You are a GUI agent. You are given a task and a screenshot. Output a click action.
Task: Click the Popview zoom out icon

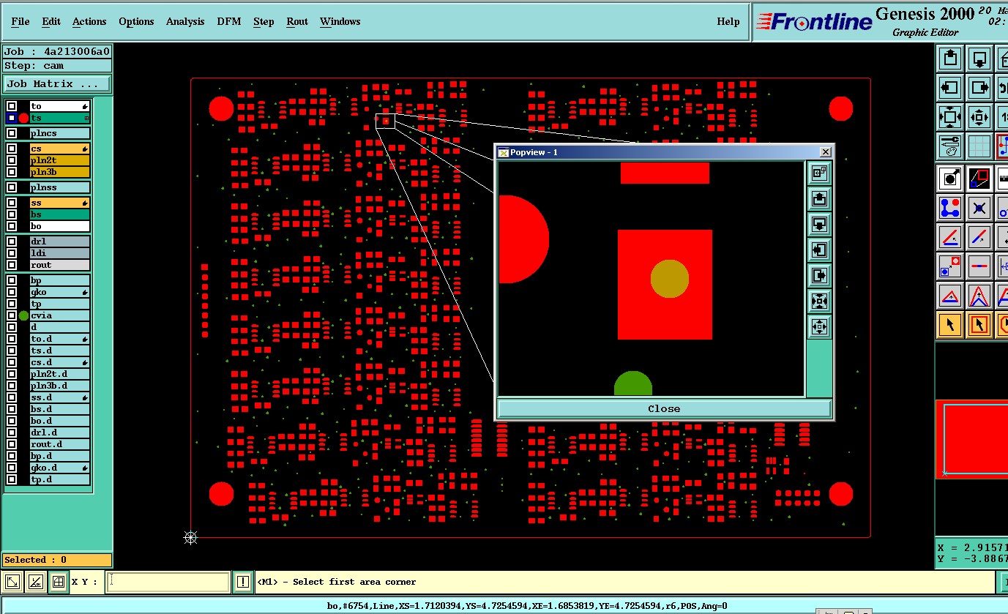click(x=819, y=326)
